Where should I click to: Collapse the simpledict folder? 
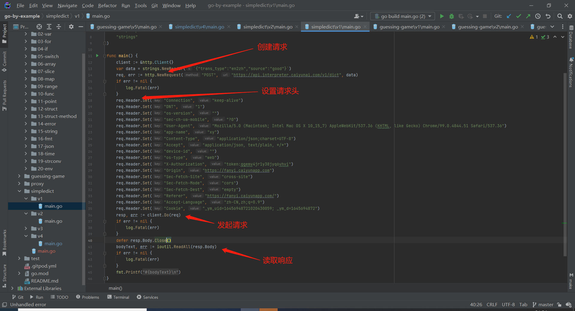click(x=19, y=191)
